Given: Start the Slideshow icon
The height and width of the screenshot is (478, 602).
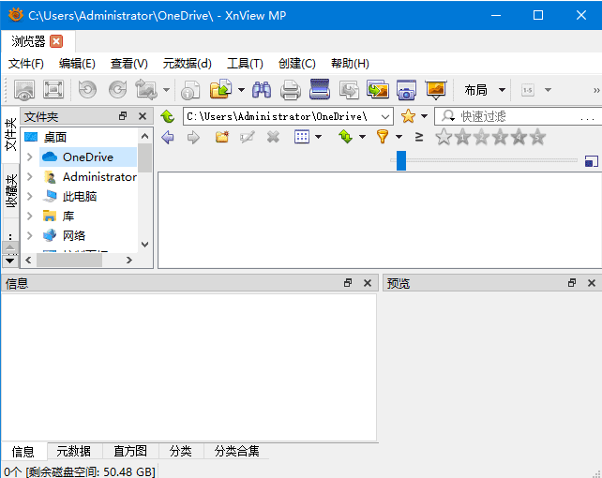Looking at the screenshot, I should 436,89.
